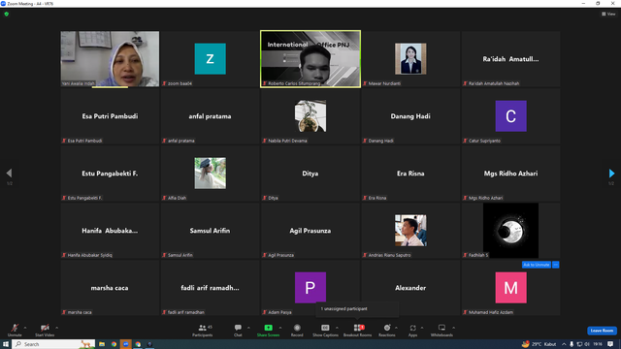This screenshot has width=621, height=349.
Task: Open the View layout menu
Action: click(608, 14)
